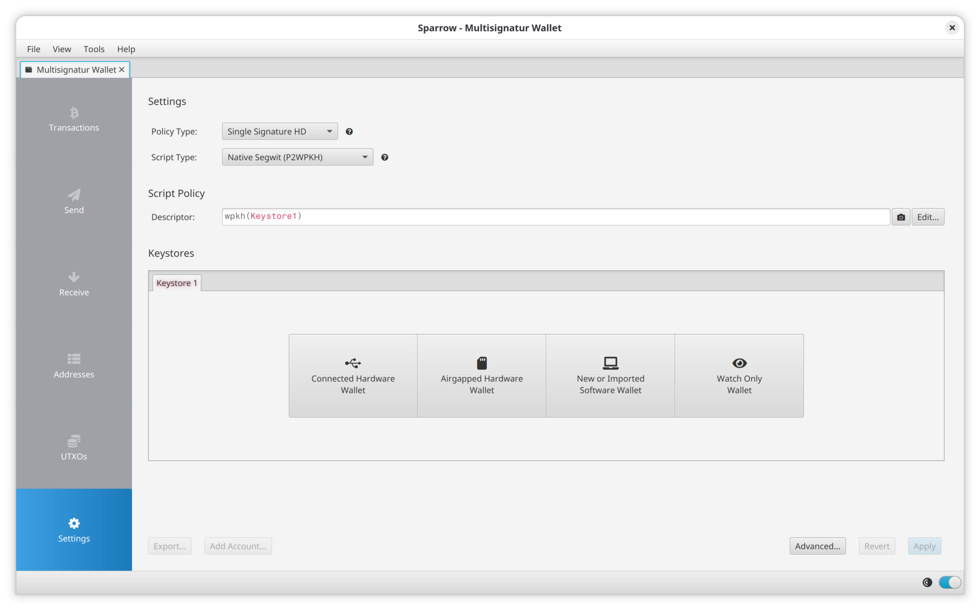
Task: Click the Add Account... button
Action: point(238,546)
